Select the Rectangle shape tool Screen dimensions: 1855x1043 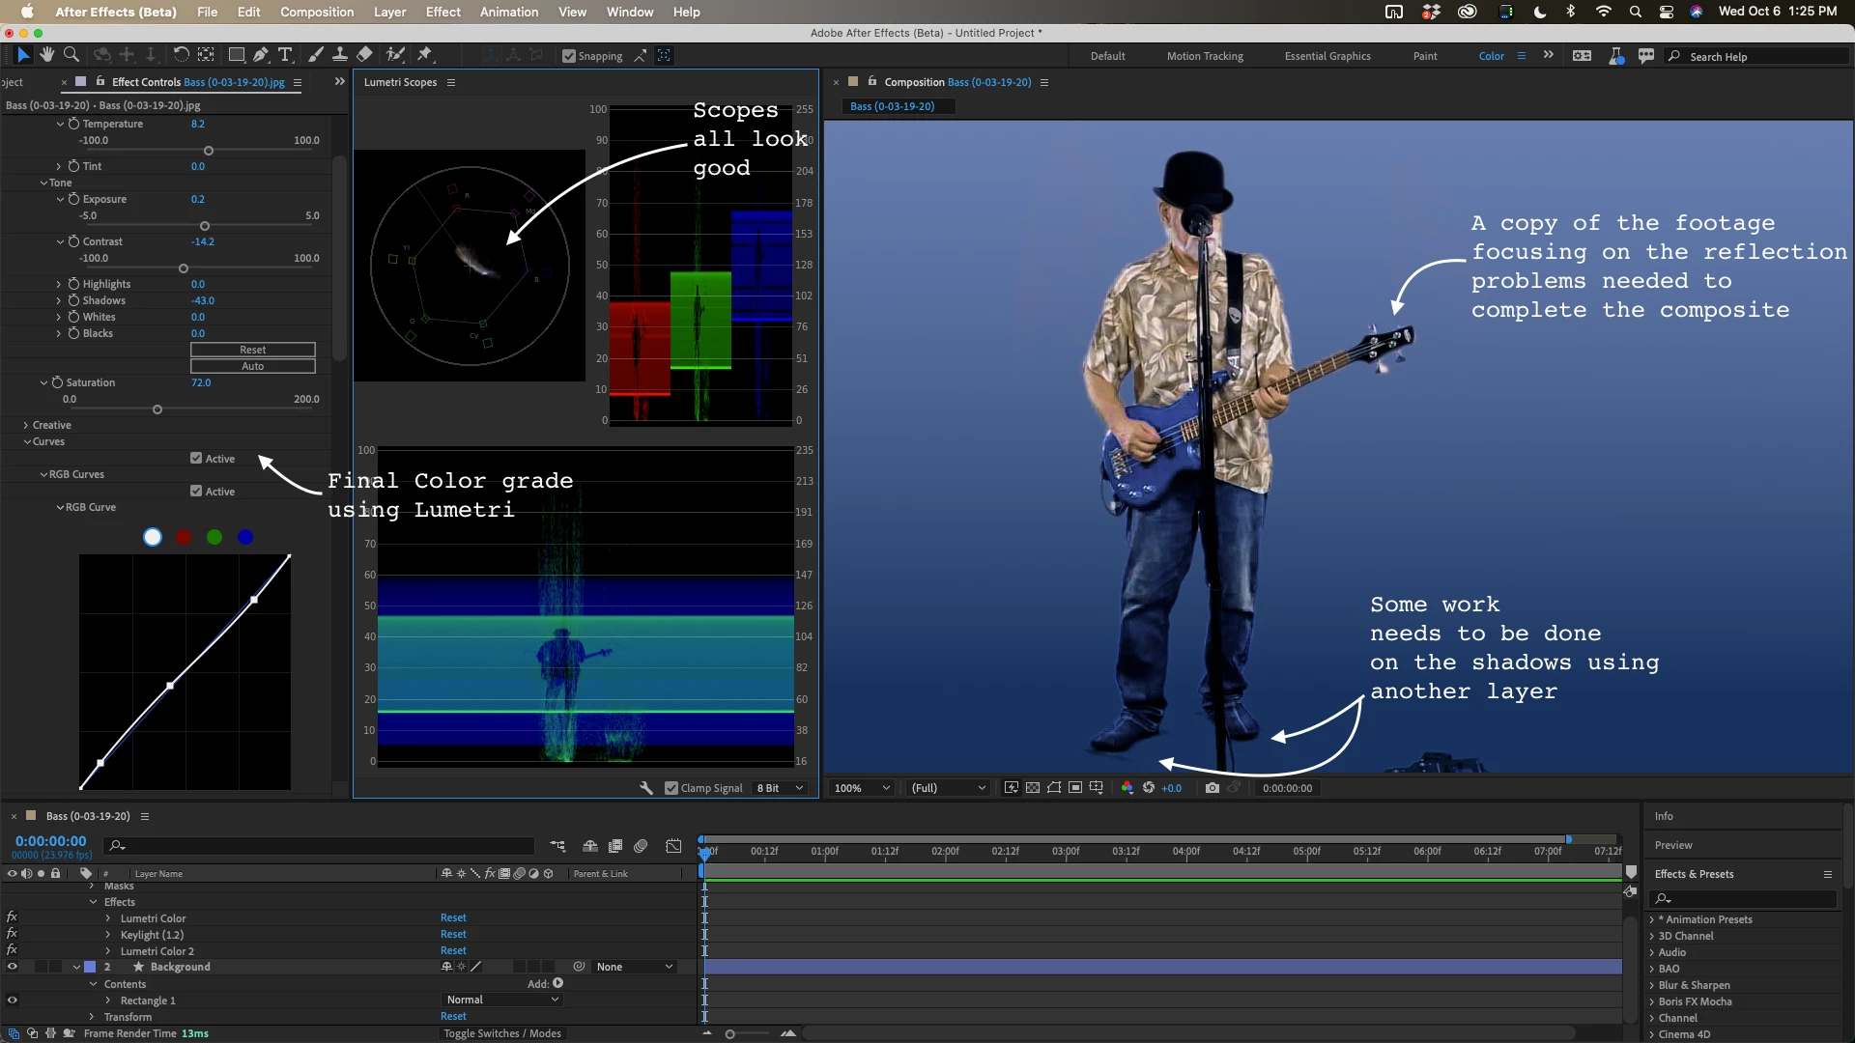pos(236,55)
